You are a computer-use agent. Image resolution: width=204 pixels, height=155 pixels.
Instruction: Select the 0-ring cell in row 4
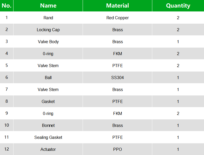(x=48, y=54)
